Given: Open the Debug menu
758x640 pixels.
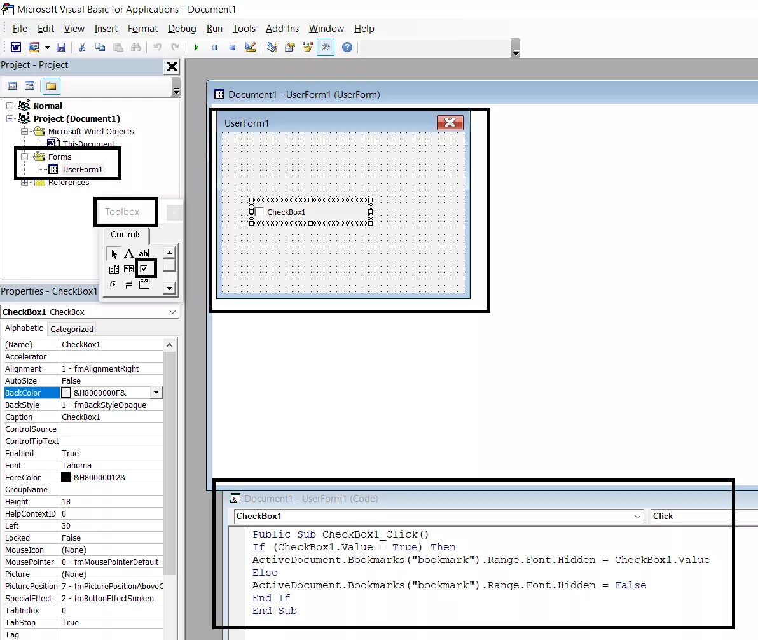Looking at the screenshot, I should click(x=182, y=29).
